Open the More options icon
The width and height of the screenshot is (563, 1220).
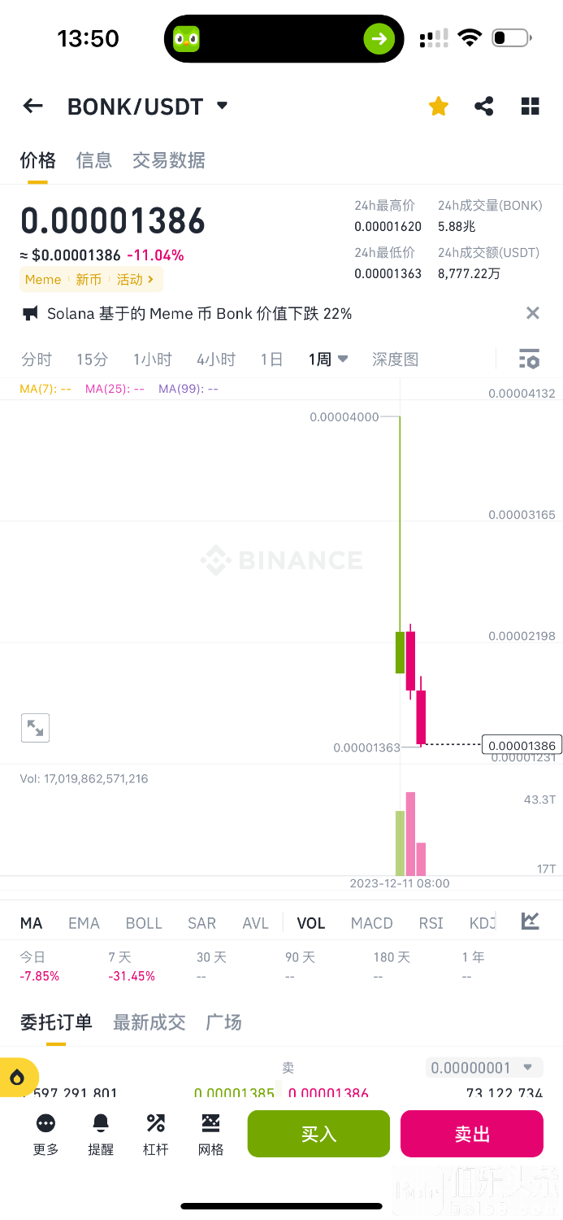(x=45, y=1124)
